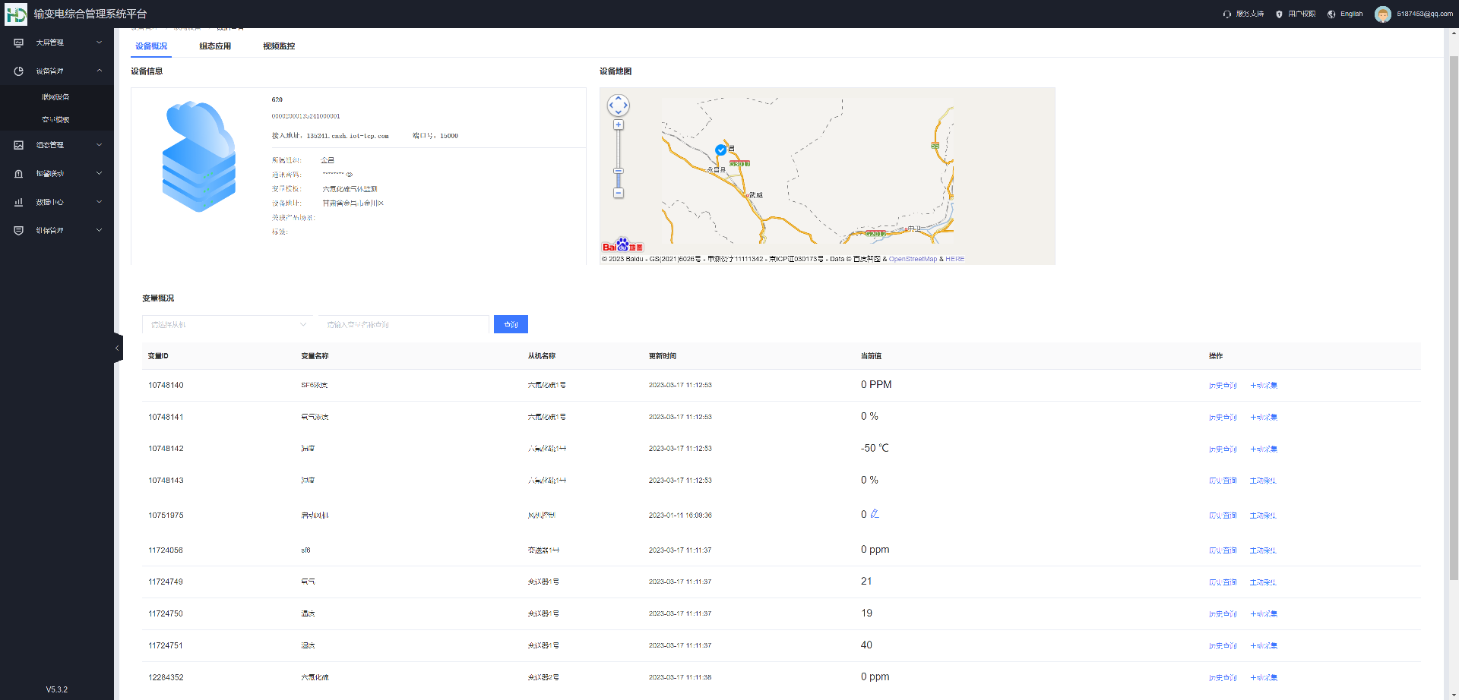The width and height of the screenshot is (1459, 700).
Task: Click the HD platform logo
Action: click(16, 14)
